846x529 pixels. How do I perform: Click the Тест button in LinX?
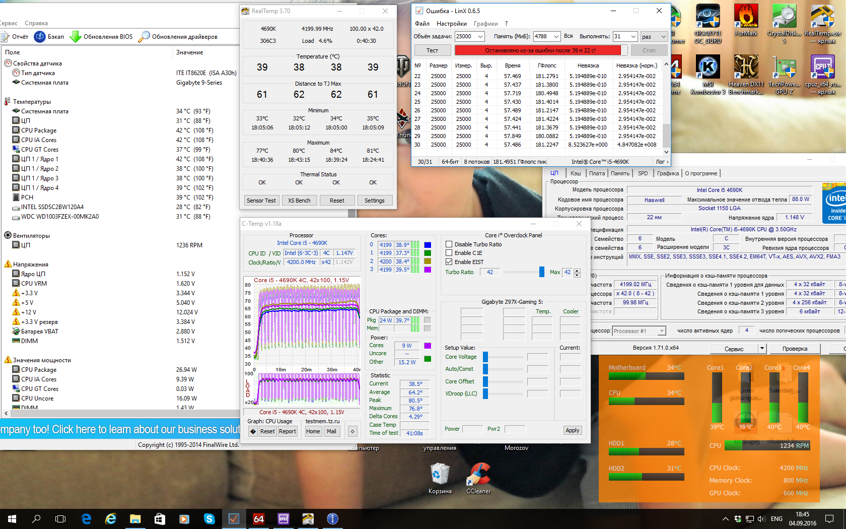coord(432,50)
